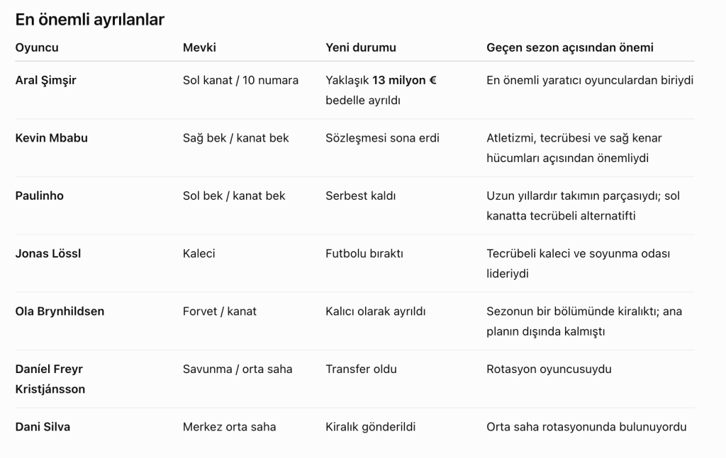Click 'Sözleşmesi sona erdi' cell
The height and width of the screenshot is (458, 726).
[x=382, y=138]
